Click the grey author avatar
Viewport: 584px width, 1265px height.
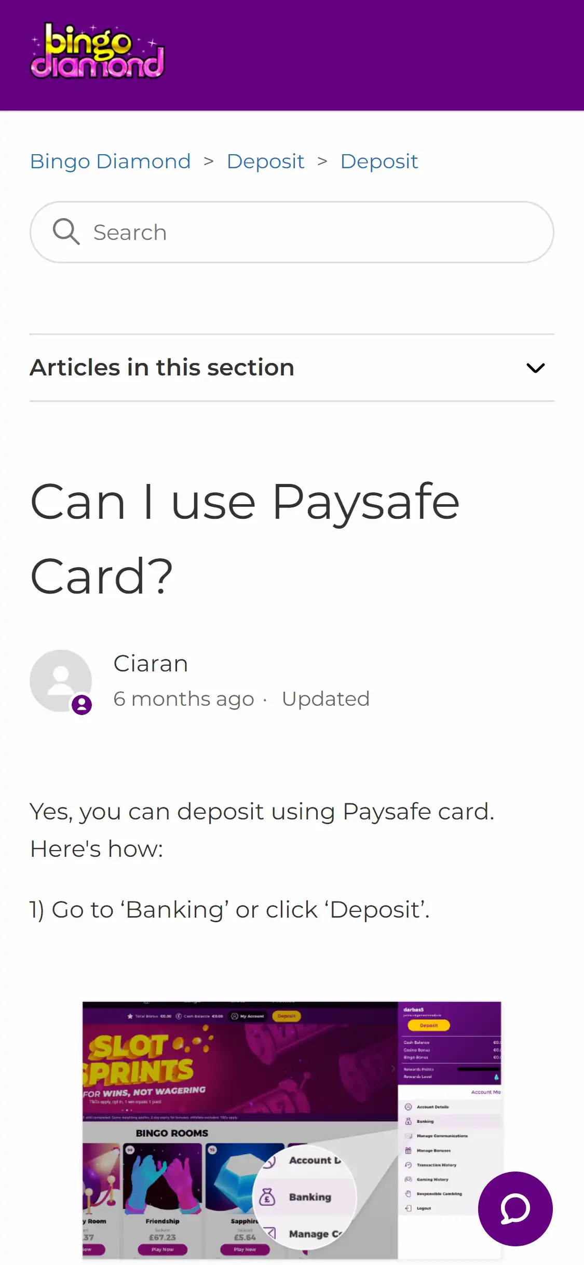point(60,679)
